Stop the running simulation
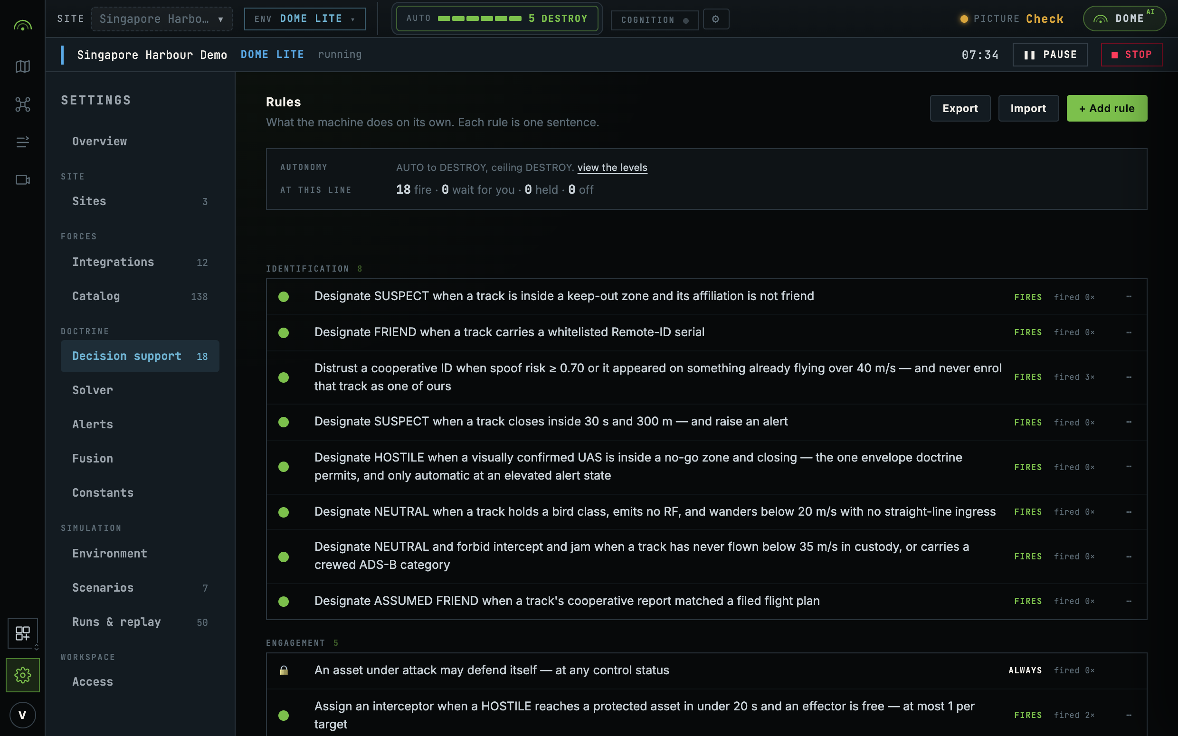Viewport: 1178px width, 736px height. pos(1132,55)
